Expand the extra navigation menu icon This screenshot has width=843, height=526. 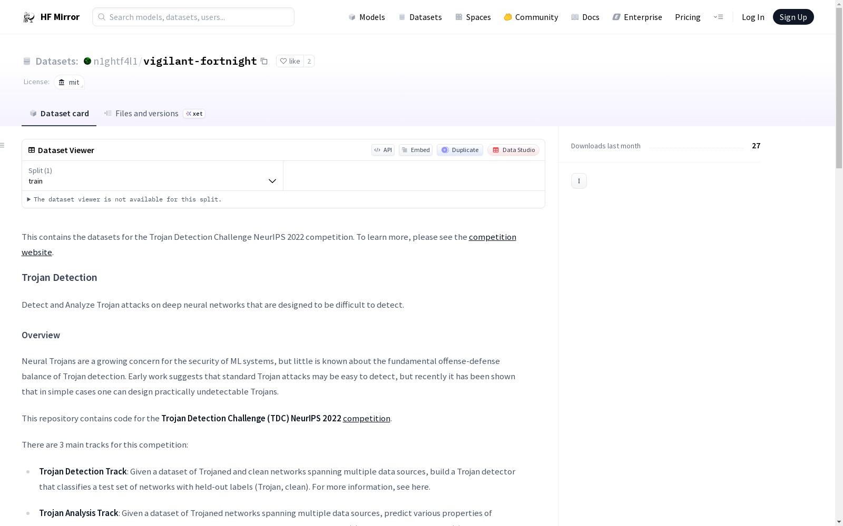click(718, 17)
